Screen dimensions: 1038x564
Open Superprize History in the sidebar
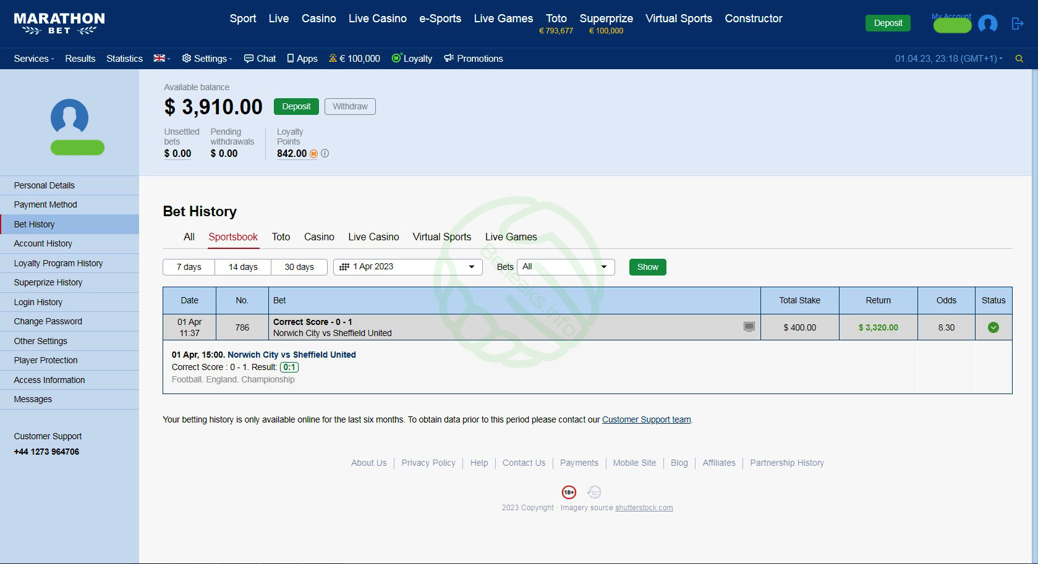click(x=69, y=282)
